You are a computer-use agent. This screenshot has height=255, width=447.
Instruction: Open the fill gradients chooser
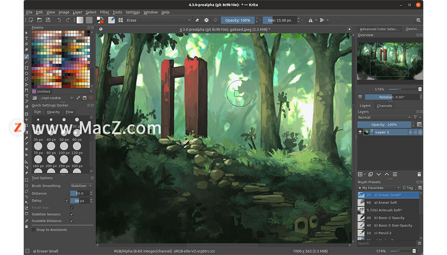coord(80,20)
